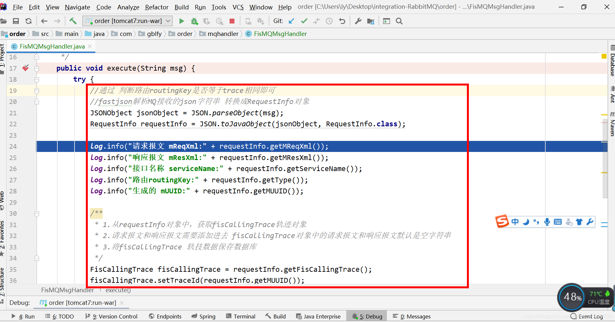Screen dimensions: 615x322
Task: Collapse the execute method fold on line 17
Action: tap(37, 68)
